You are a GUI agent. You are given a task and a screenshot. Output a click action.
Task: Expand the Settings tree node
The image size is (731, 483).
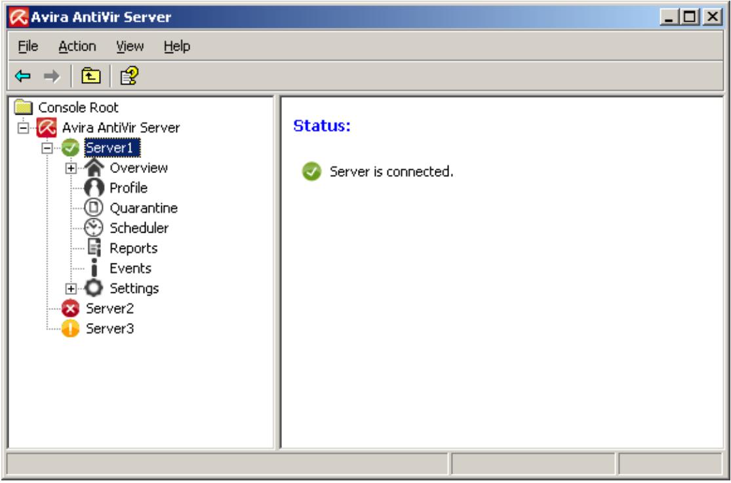point(70,288)
